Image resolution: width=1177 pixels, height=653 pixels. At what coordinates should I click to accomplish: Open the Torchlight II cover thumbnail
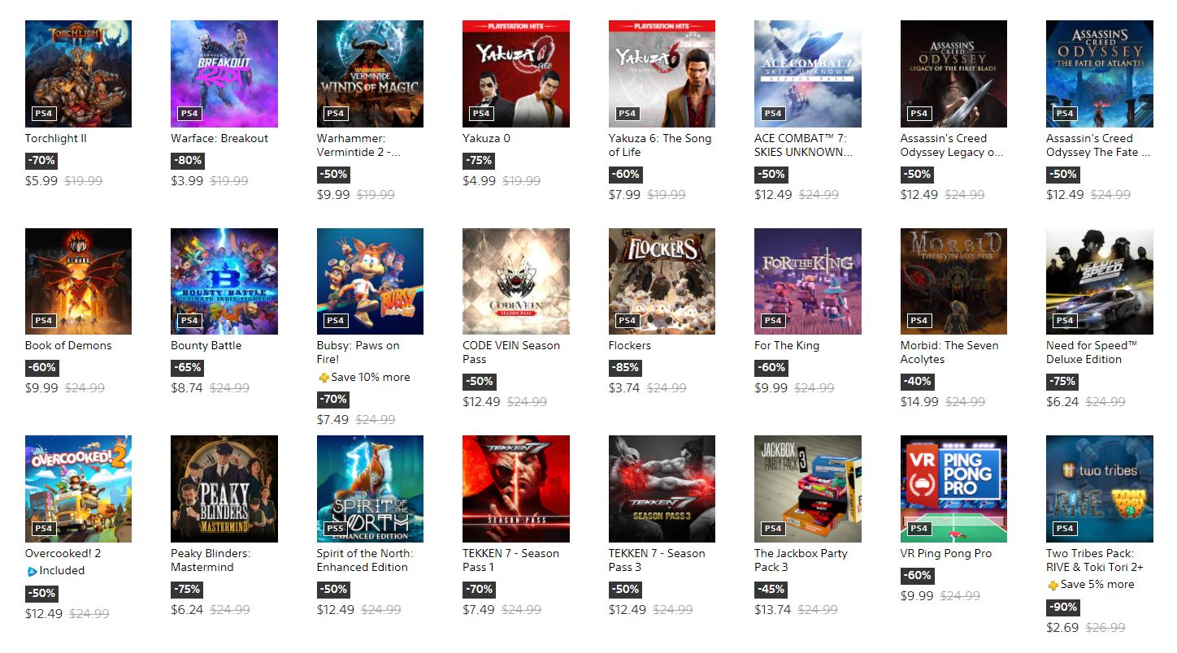tap(78, 74)
